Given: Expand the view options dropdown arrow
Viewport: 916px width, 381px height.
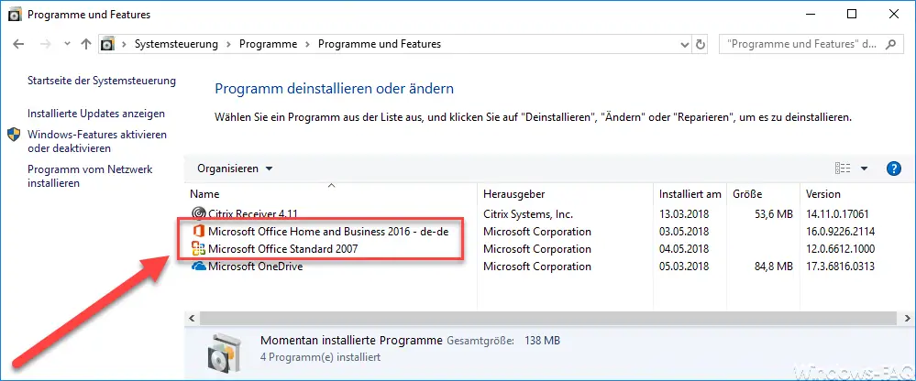Looking at the screenshot, I should coord(864,169).
